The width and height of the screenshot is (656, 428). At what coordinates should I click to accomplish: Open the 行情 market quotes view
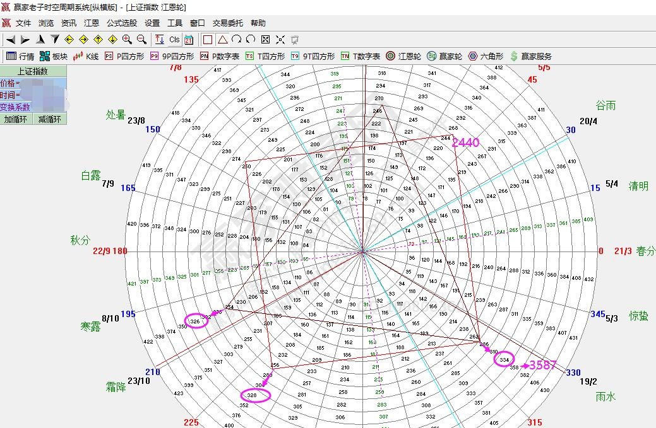[x=20, y=56]
